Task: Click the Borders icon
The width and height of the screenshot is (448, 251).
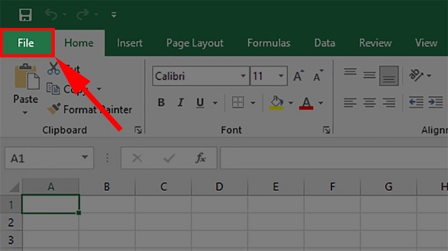Action: point(238,103)
